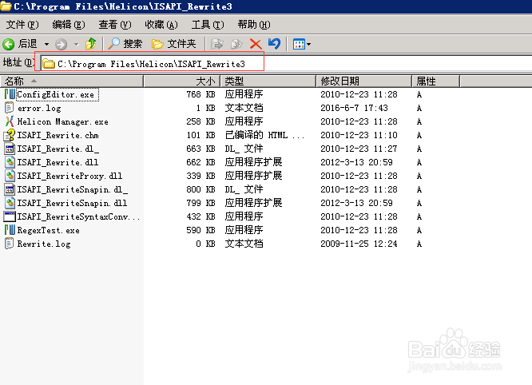Open the 帮助(H) menu
This screenshot has width=532, height=385.
pyautogui.click(x=254, y=25)
